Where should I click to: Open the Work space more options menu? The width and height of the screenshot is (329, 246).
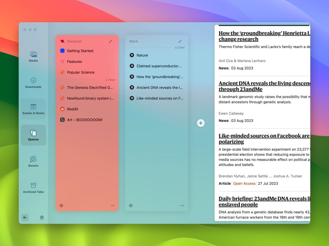182,206
